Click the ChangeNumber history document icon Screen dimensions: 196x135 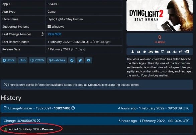pos(5,108)
